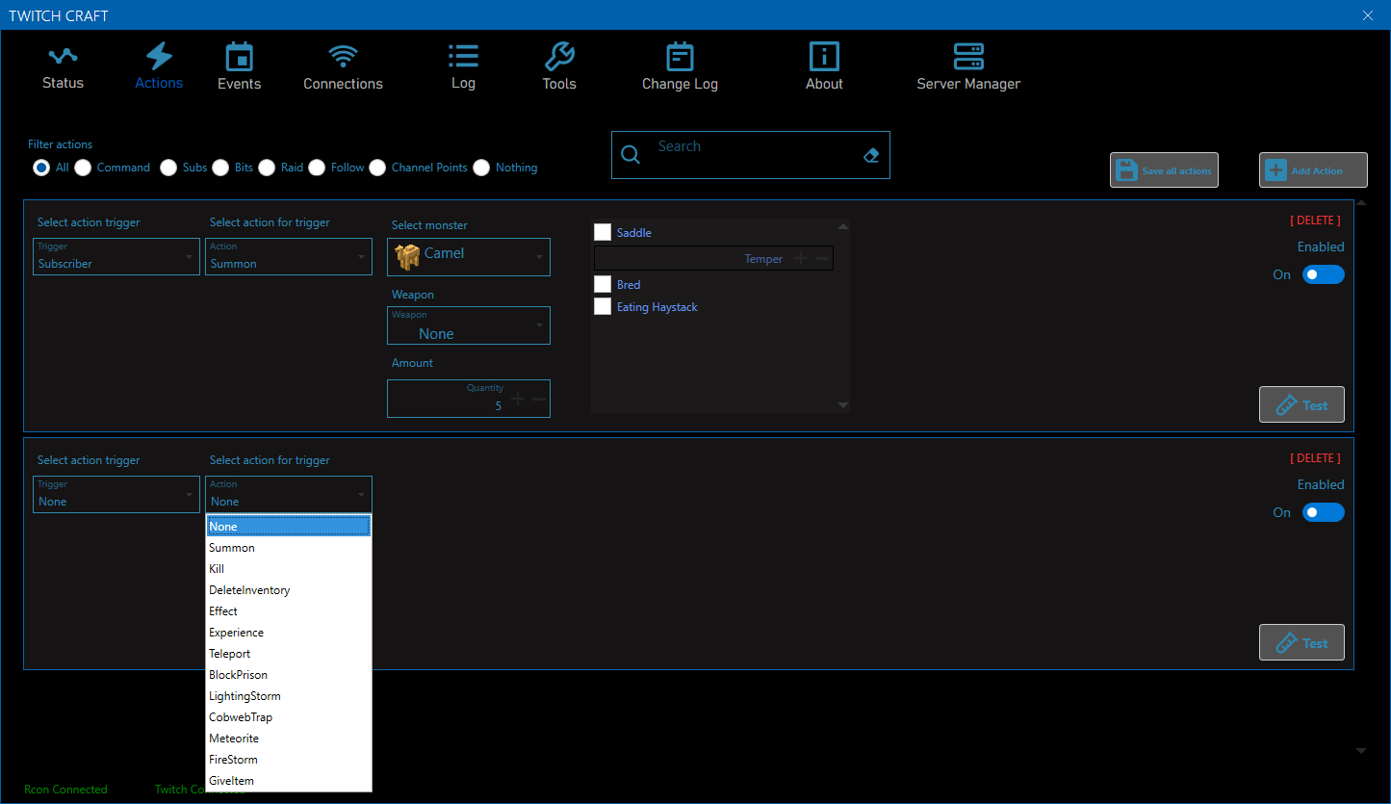Click the eraser icon in search box
The image size is (1391, 804).
coord(871,155)
